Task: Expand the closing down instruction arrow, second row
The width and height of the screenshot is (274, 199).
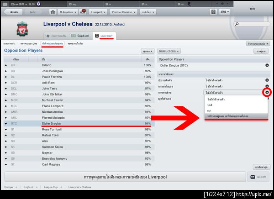Action: point(267,86)
